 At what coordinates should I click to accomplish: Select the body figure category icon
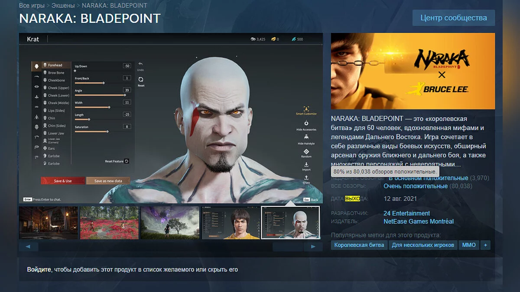click(37, 117)
